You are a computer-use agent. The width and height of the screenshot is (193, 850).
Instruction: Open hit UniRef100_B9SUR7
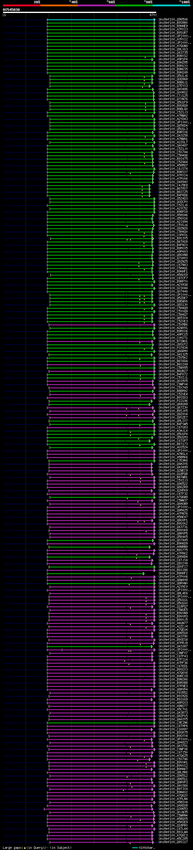173,33
